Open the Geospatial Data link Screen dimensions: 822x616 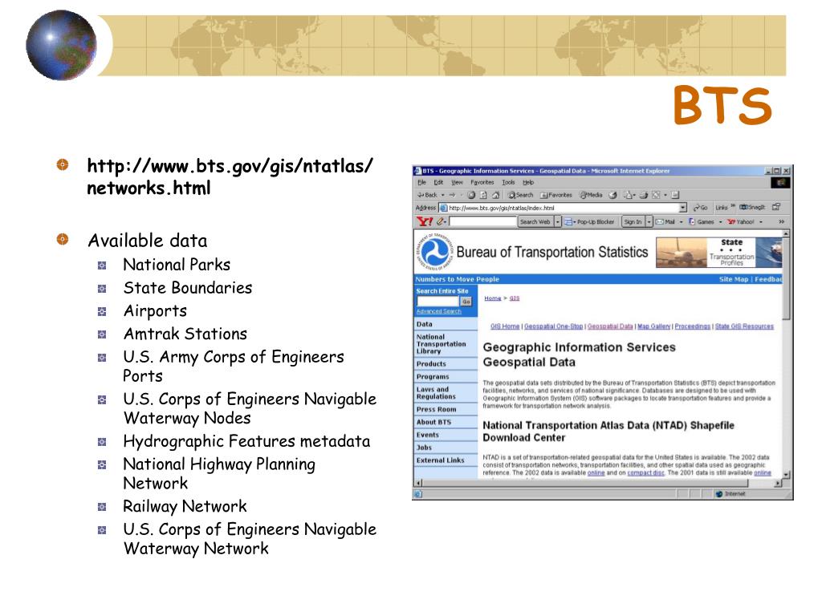(610, 326)
